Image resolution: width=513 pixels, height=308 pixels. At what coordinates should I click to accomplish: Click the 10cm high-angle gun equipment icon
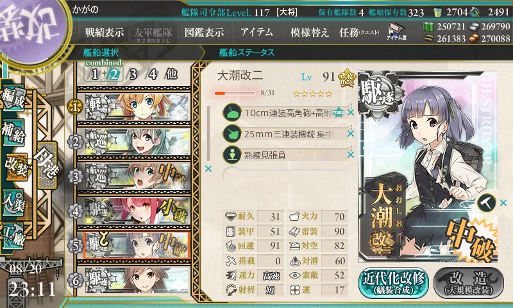231,112
